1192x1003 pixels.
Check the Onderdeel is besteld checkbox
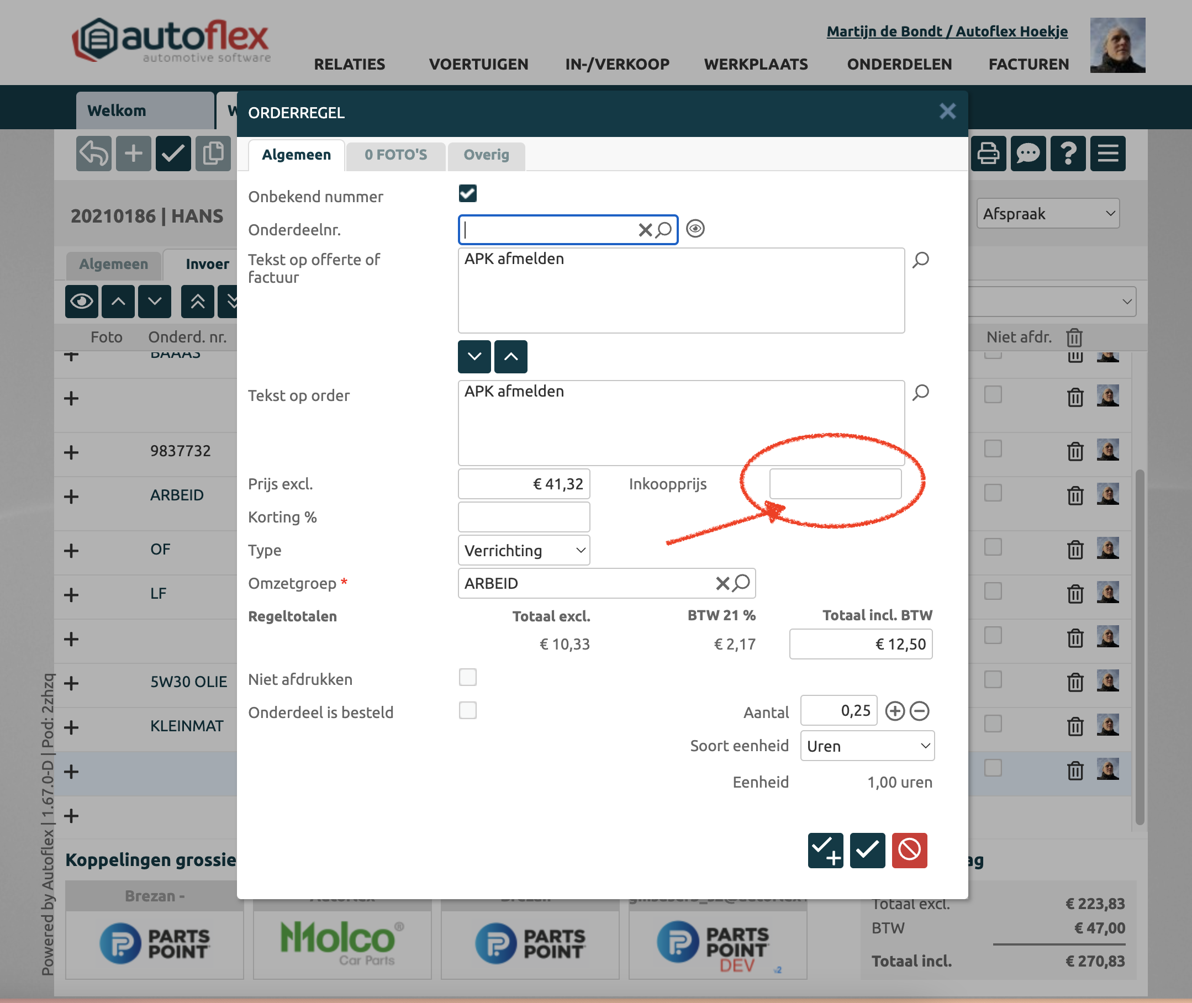point(467,710)
